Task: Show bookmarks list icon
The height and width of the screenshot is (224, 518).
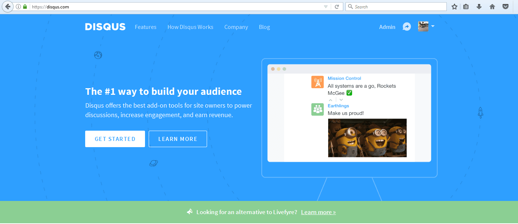Action: coord(466,7)
